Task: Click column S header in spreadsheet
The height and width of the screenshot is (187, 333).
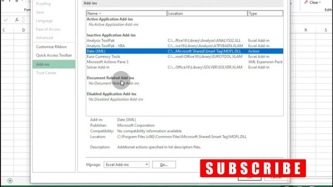Action: pyautogui.click(x=326, y=30)
